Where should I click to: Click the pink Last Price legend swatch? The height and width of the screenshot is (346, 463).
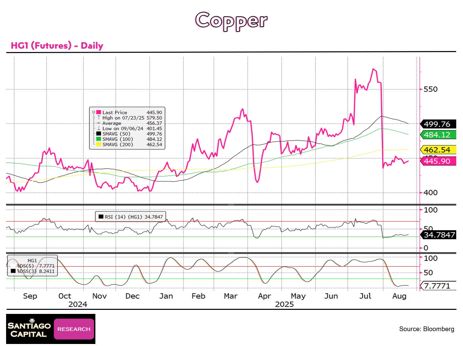[99, 112]
